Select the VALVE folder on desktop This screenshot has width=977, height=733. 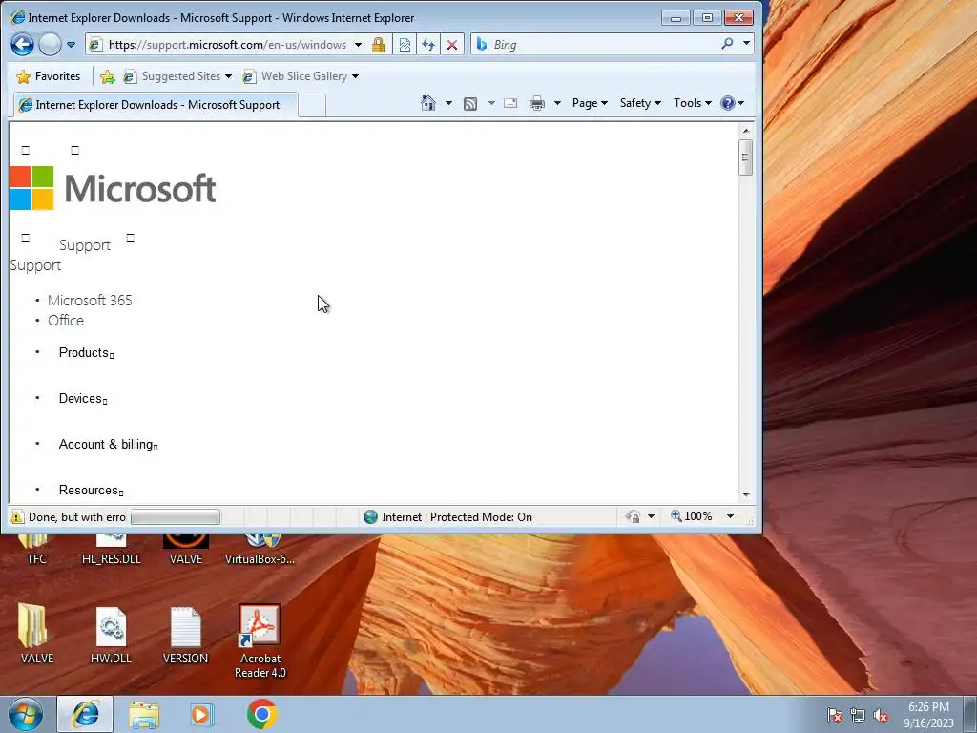point(36,634)
